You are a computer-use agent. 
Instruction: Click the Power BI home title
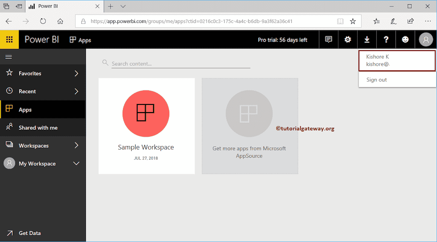[42, 40]
